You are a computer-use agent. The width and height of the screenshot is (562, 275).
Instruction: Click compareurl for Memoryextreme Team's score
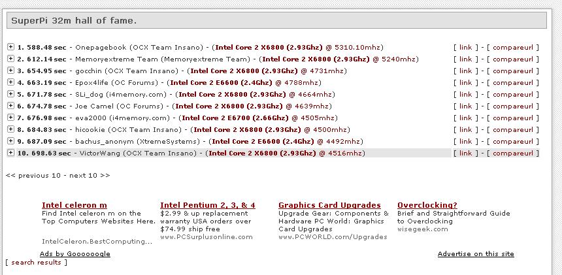click(513, 59)
